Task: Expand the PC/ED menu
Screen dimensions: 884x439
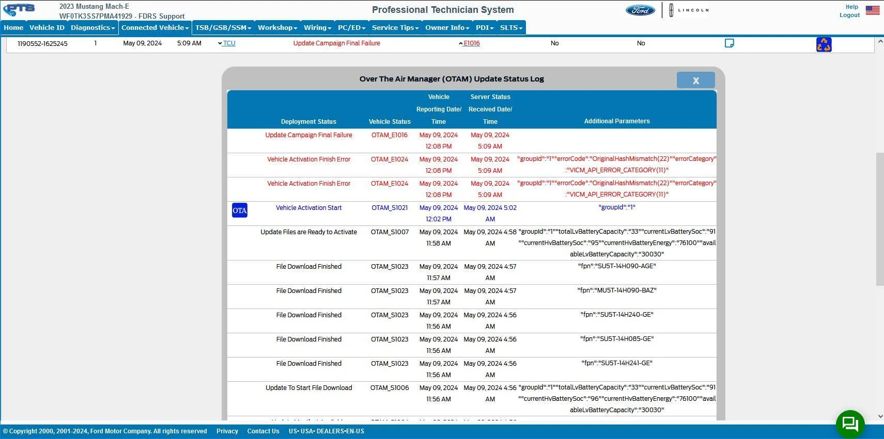Action: (x=352, y=28)
